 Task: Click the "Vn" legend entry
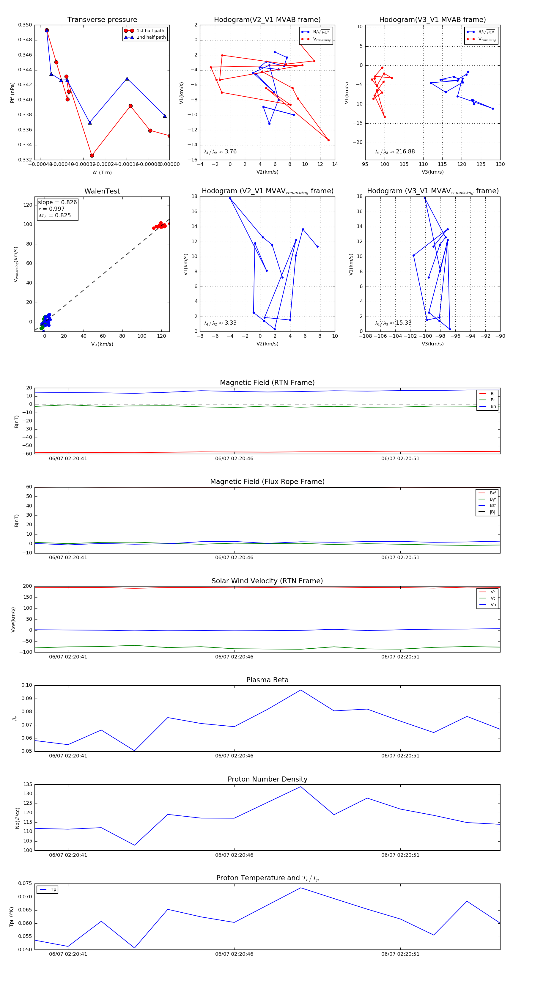pyautogui.click(x=487, y=605)
